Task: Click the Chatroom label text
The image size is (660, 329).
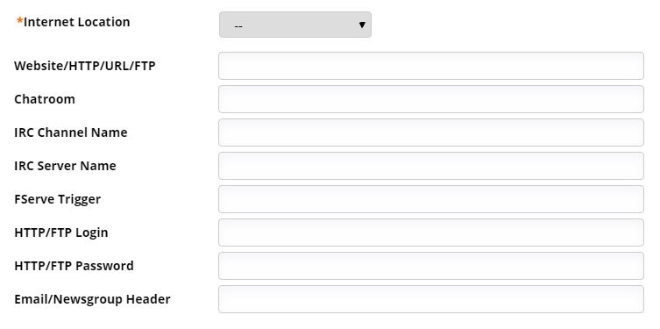Action: [x=45, y=99]
